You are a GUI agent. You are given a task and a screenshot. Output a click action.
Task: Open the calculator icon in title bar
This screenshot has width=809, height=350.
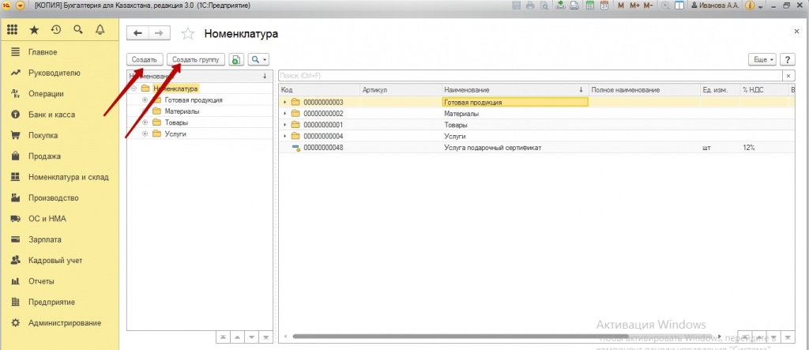click(x=591, y=6)
